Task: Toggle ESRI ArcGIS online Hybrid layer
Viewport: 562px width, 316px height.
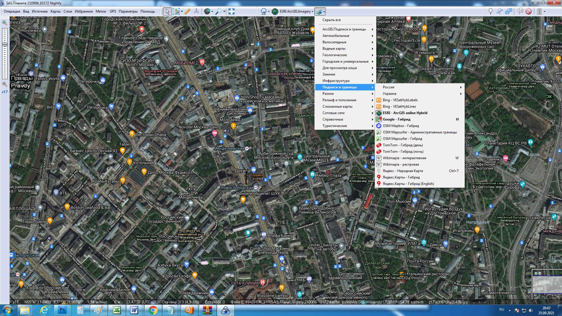Action: click(x=405, y=113)
